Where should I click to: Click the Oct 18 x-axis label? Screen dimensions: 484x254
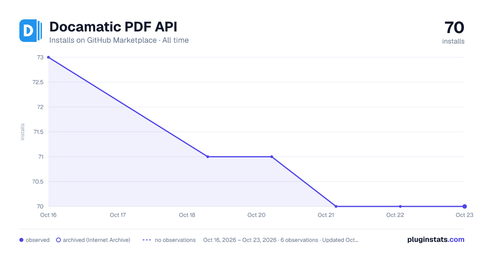point(187,215)
